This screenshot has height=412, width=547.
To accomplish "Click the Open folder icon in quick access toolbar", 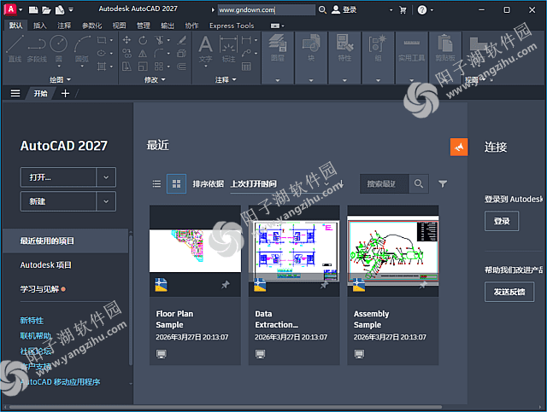I will pos(46,10).
